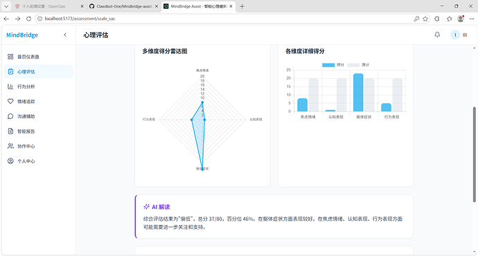Screen dimensions: 478x256
Task: Switch to Clawdbot-One GitHub tab
Action: (x=123, y=6)
